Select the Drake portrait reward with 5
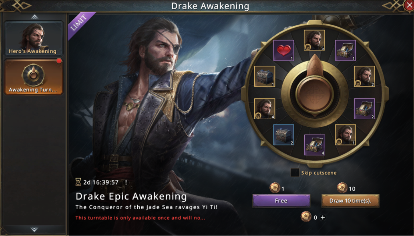 314,40
